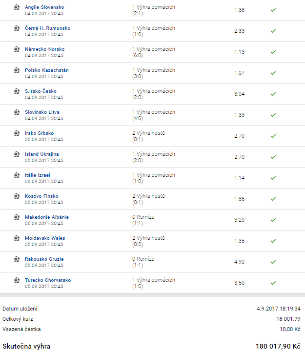Click the soccer ball icon beside Irsko-Srbsko
305x353 pixels.
point(17,133)
